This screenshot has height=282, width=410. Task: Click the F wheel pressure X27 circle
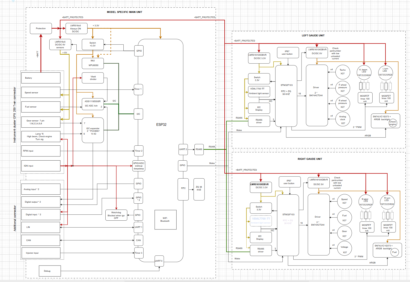[343, 88]
